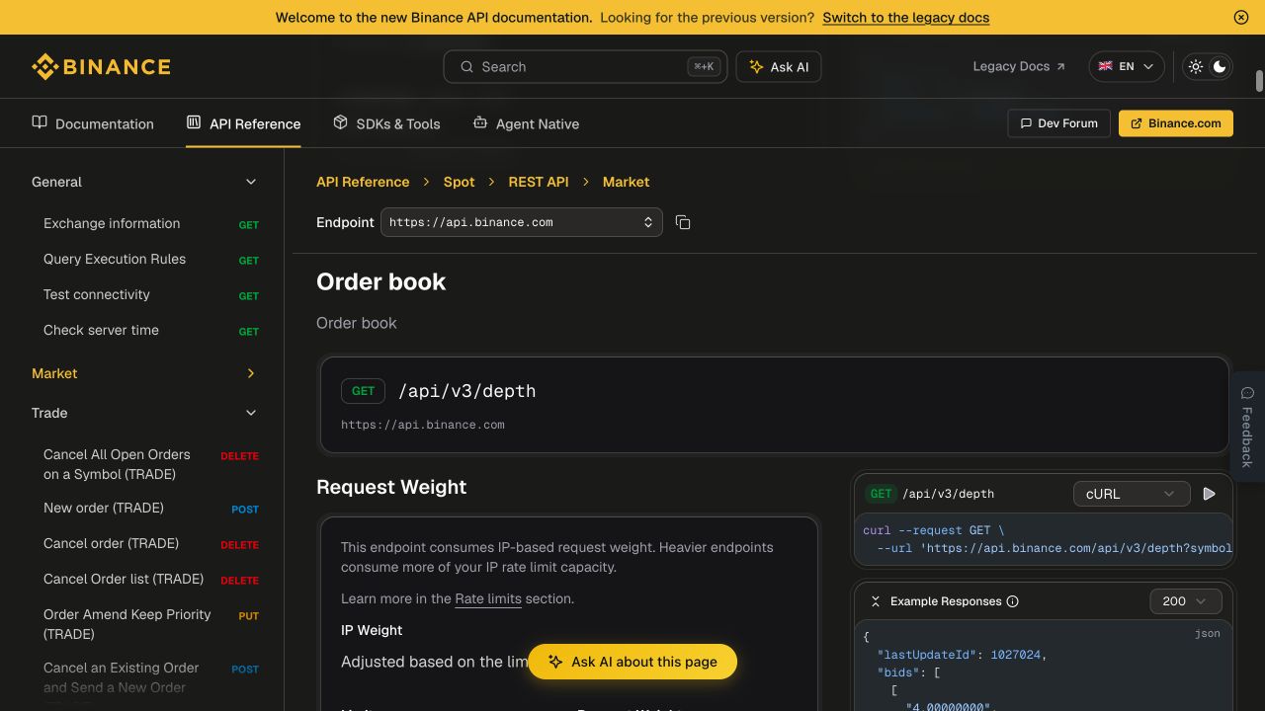Click Spot breadcrumb
This screenshot has width=1265, height=711.
pos(459,182)
